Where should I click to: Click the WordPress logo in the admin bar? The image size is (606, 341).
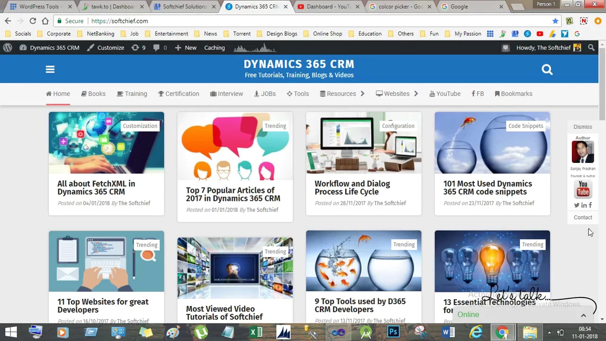8,47
